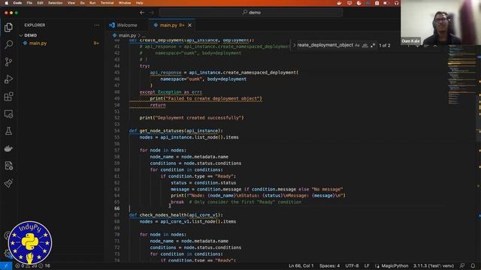Screen dimensions: 481x270
Task: Click the bottom tag-shaped activity bar icon
Action: (8, 183)
